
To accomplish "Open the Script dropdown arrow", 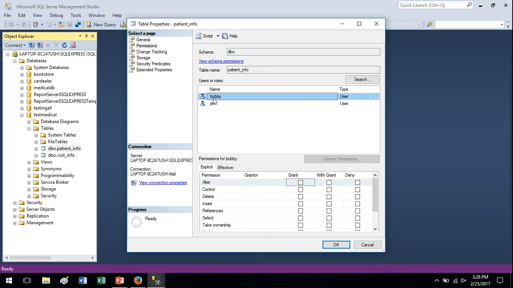I will pyautogui.click(x=218, y=36).
